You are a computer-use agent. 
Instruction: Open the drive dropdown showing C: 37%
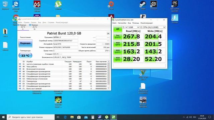click(153, 27)
